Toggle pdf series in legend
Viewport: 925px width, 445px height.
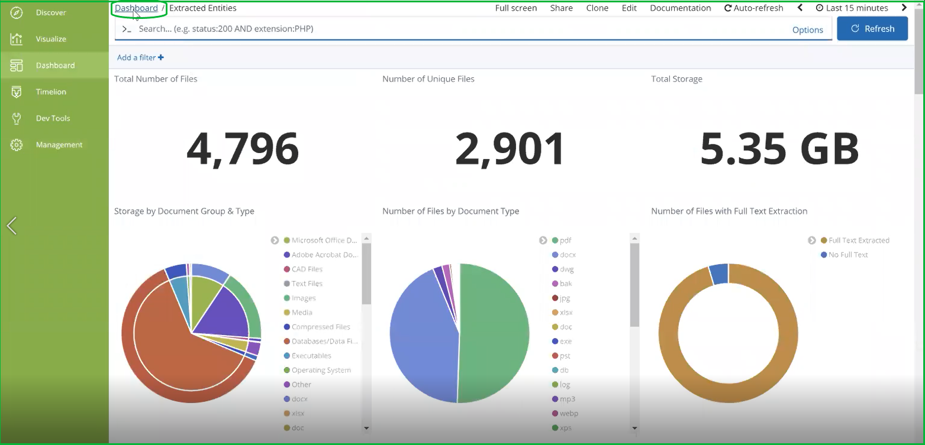click(565, 241)
